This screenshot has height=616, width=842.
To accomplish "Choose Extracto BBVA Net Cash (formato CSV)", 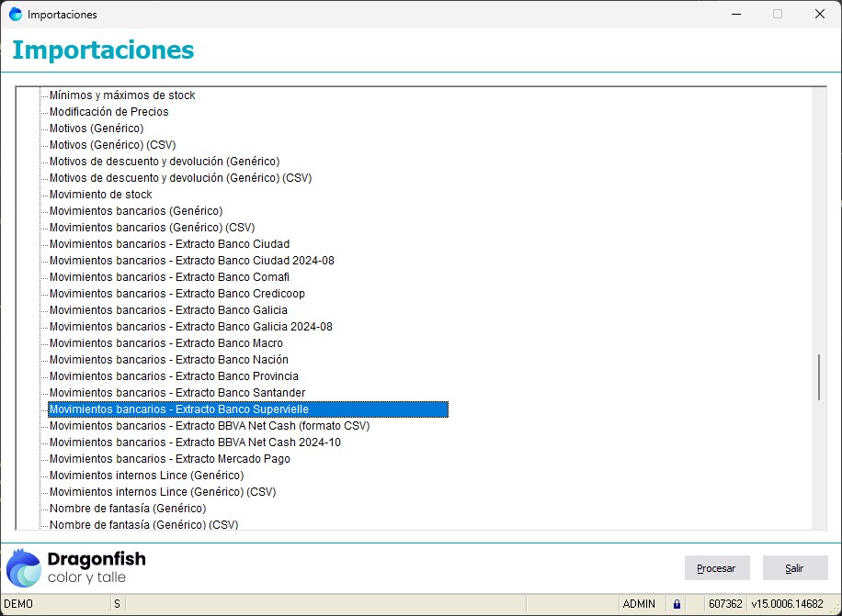I will click(209, 426).
